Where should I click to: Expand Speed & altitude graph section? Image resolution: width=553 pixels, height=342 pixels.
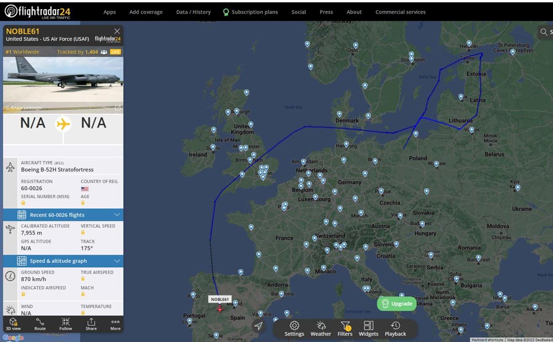click(63, 260)
